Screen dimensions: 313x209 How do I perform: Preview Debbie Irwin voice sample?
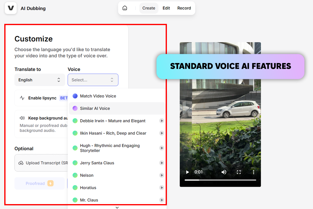tap(162, 121)
